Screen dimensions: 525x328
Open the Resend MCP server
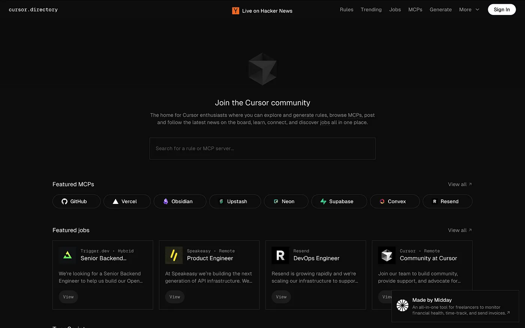[447, 201]
